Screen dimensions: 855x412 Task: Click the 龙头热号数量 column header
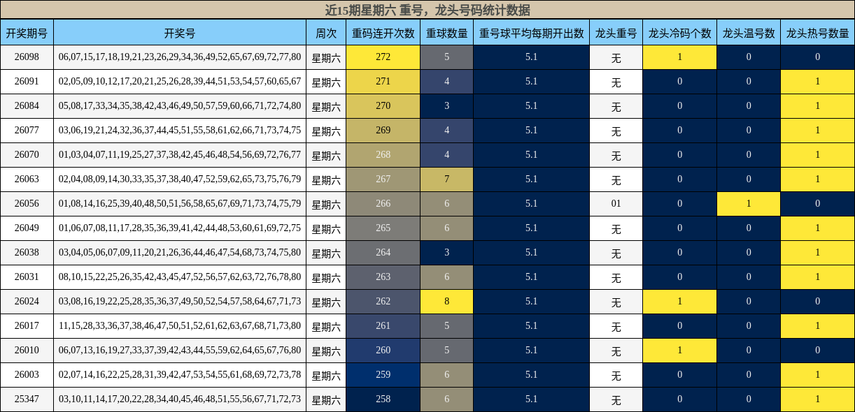817,31
